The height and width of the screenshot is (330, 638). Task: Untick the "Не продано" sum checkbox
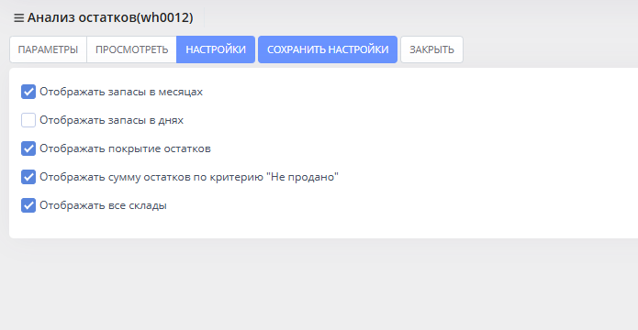(x=28, y=177)
